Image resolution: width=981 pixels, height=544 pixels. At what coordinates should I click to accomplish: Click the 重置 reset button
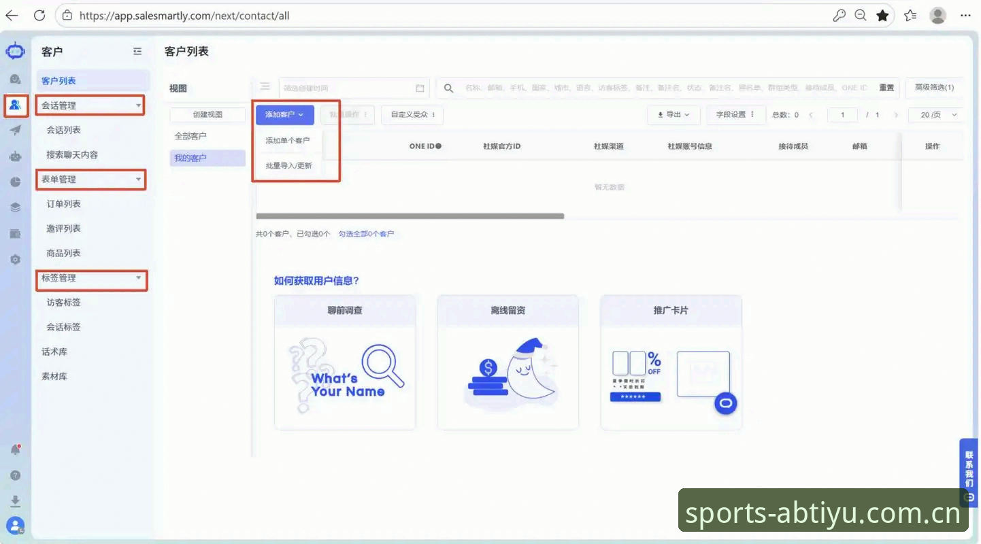pyautogui.click(x=886, y=88)
